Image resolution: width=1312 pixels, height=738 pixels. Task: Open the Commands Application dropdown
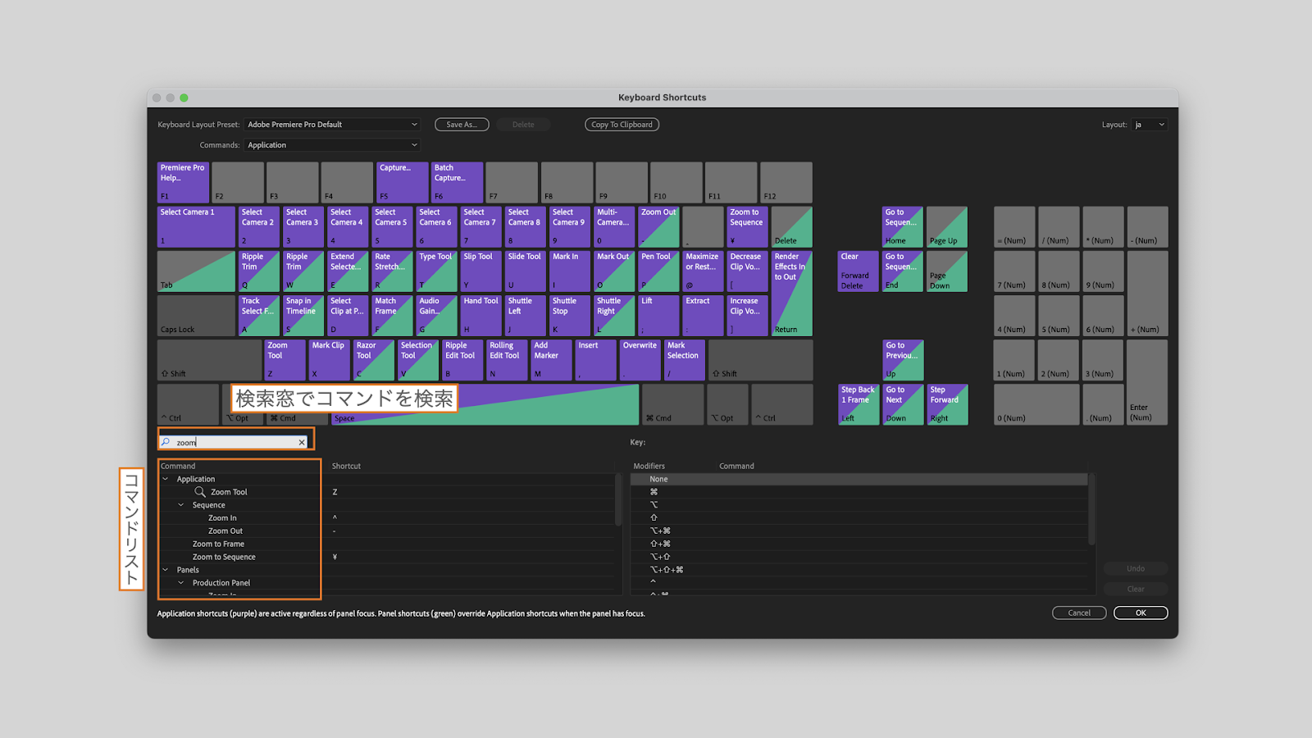tap(333, 145)
